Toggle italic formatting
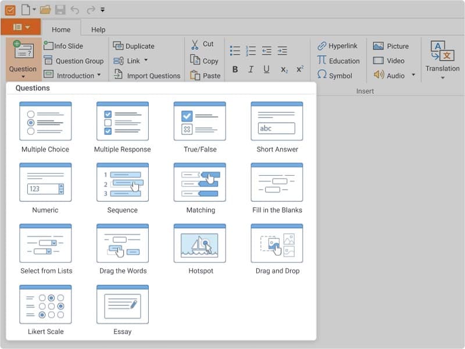 (x=251, y=69)
